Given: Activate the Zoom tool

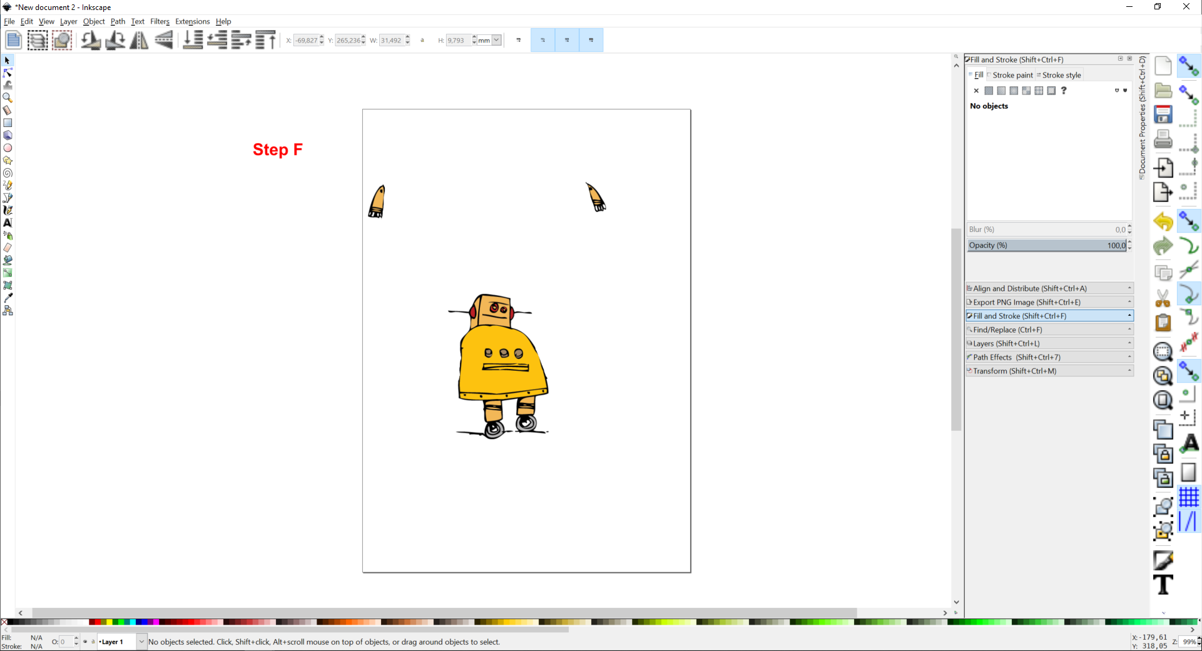Looking at the screenshot, I should pyautogui.click(x=8, y=98).
